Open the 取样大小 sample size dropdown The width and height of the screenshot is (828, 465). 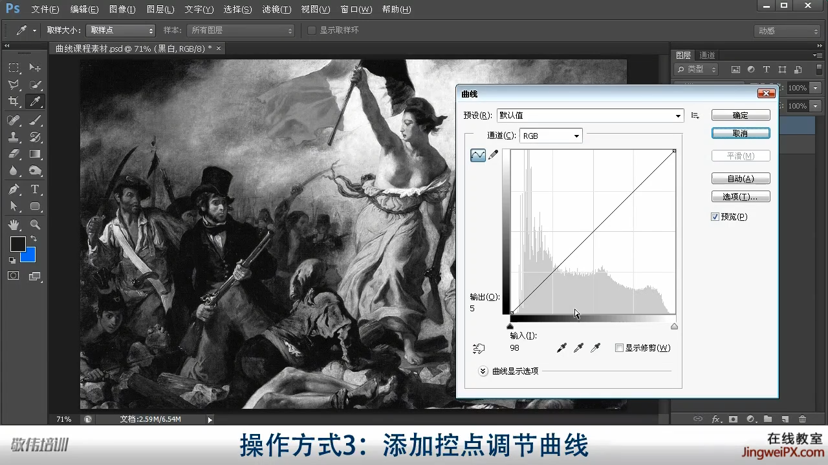pos(121,30)
